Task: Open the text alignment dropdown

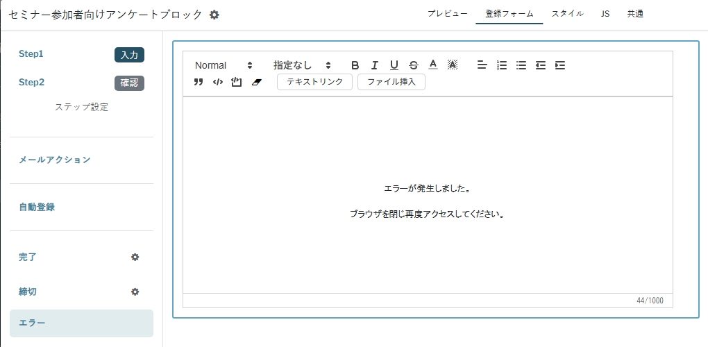Action: click(482, 65)
